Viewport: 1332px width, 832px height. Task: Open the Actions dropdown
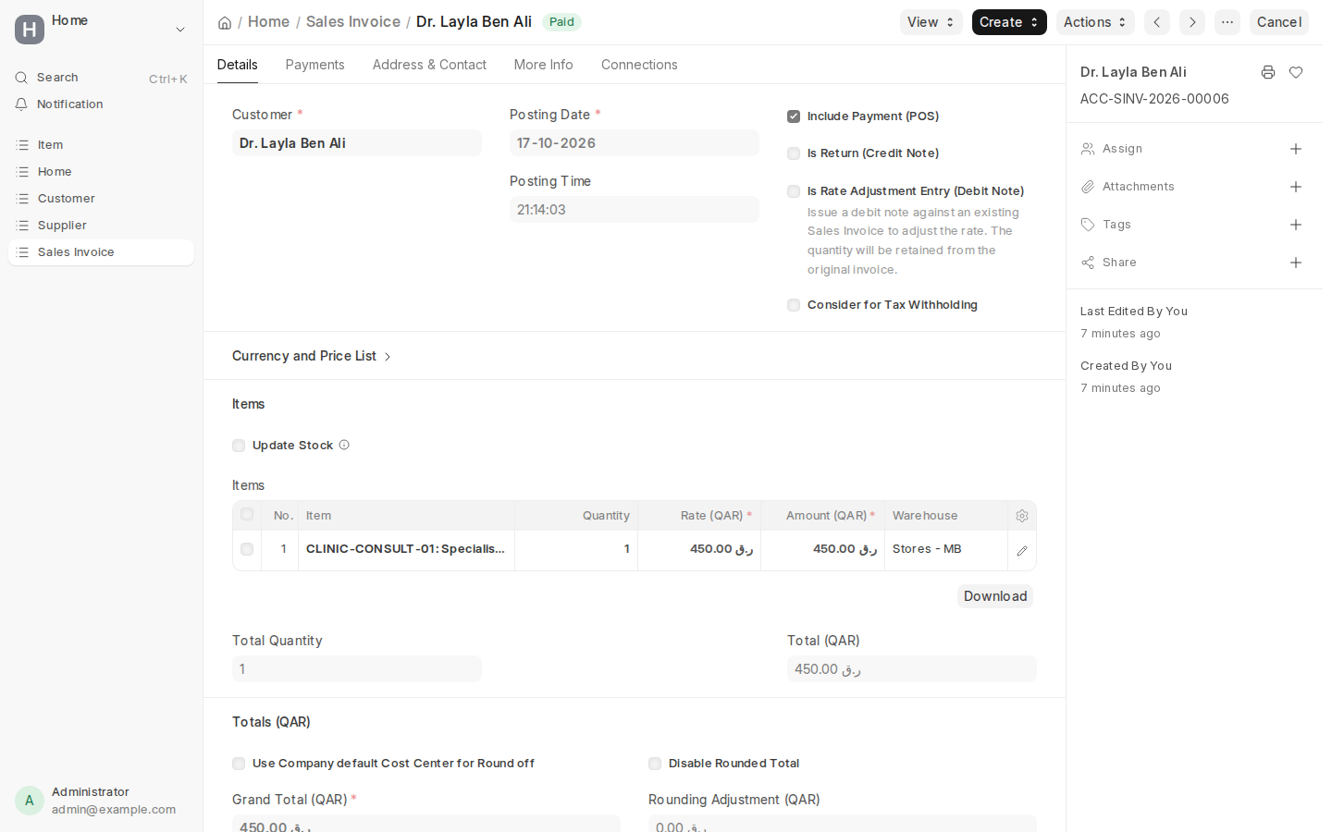[x=1095, y=22]
